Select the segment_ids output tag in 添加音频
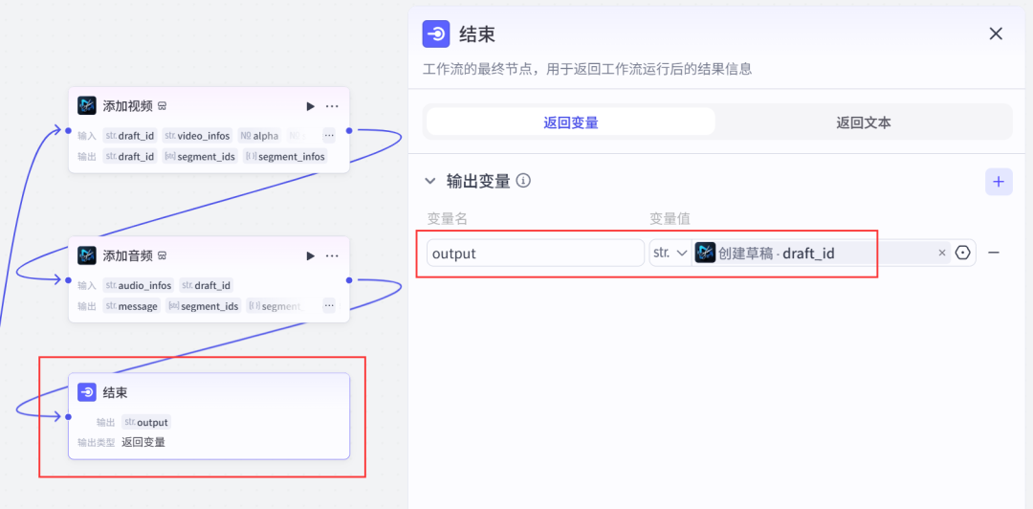The image size is (1033, 509). click(204, 306)
